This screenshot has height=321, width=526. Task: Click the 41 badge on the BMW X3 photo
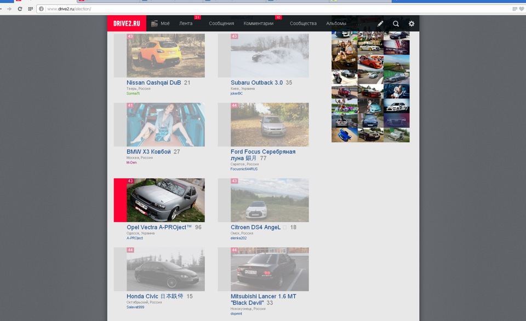coord(130,105)
